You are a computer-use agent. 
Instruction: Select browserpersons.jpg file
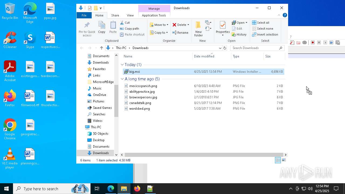pos(203,97)
